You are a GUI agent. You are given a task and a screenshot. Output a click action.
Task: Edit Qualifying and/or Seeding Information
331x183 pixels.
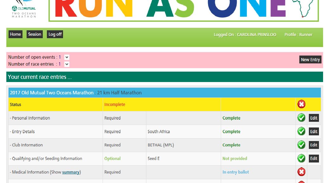(x=314, y=158)
